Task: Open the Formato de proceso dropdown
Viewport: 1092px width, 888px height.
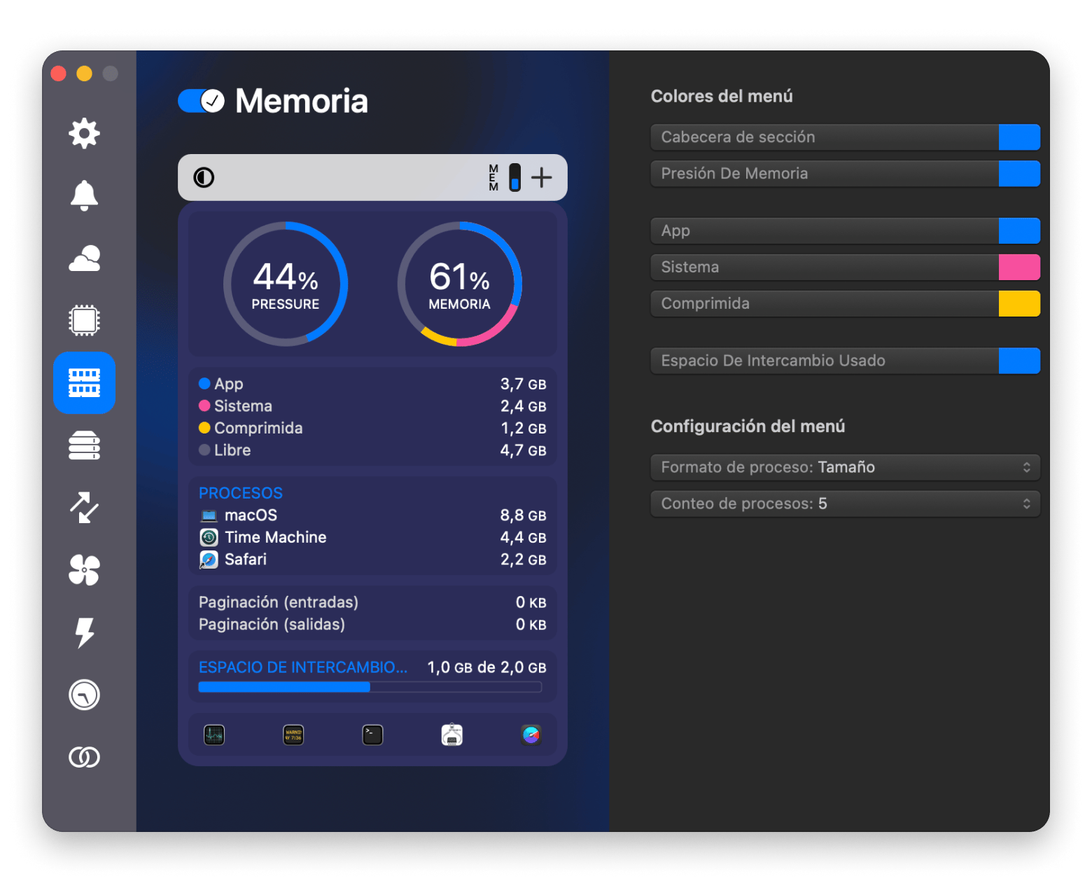Action: [x=845, y=467]
